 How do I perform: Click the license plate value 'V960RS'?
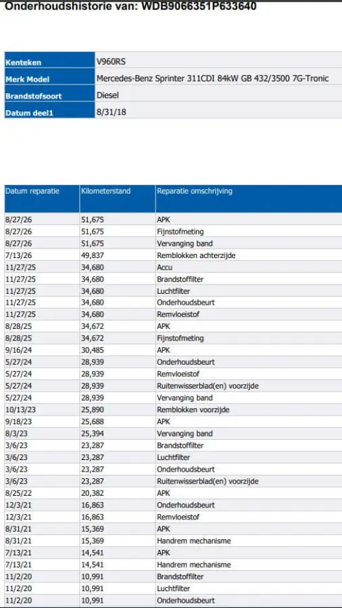coord(111,62)
